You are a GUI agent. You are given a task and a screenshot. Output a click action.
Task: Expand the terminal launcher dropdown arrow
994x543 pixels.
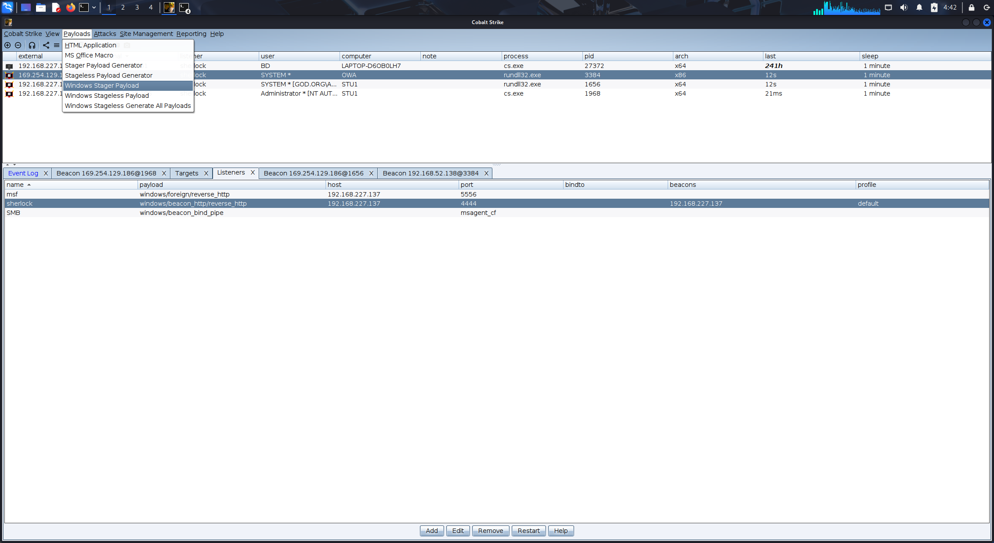point(94,7)
